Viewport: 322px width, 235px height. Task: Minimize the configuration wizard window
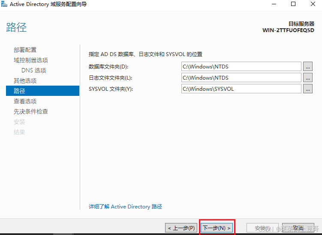pos(274,4)
